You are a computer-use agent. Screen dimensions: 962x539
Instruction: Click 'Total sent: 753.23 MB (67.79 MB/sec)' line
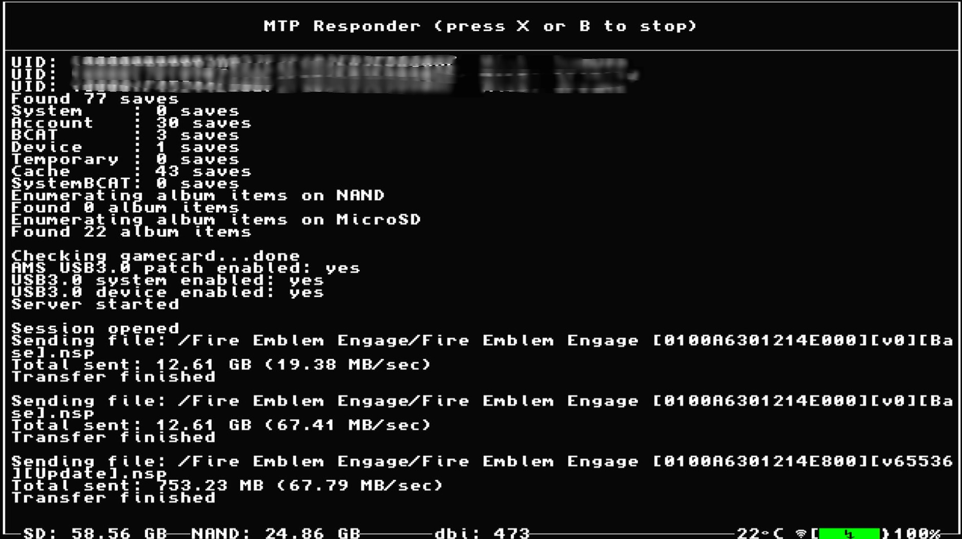(228, 486)
